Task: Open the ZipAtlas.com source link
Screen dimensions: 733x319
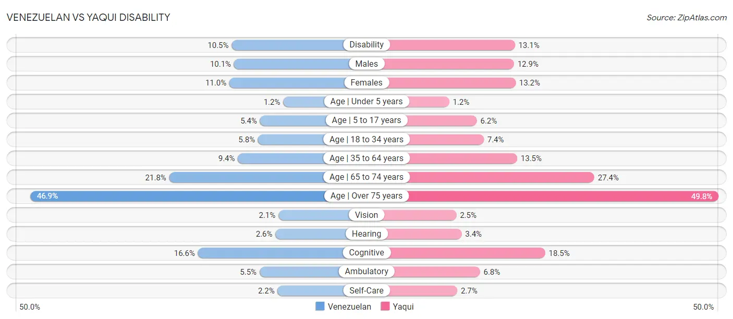Action: [x=687, y=17]
